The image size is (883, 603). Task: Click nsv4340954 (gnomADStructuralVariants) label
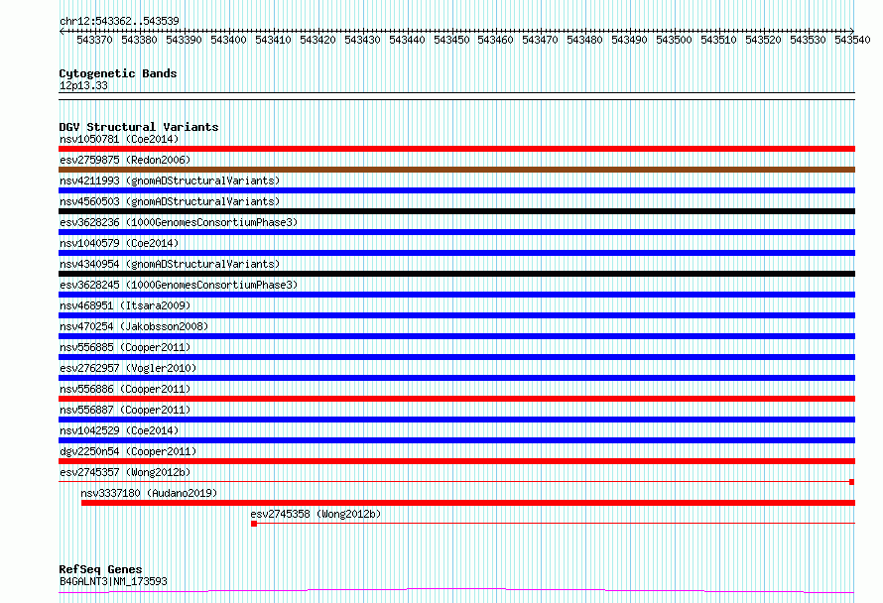pyautogui.click(x=170, y=264)
